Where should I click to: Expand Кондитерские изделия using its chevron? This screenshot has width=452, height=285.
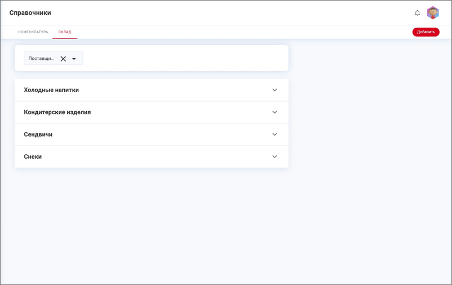pos(274,112)
